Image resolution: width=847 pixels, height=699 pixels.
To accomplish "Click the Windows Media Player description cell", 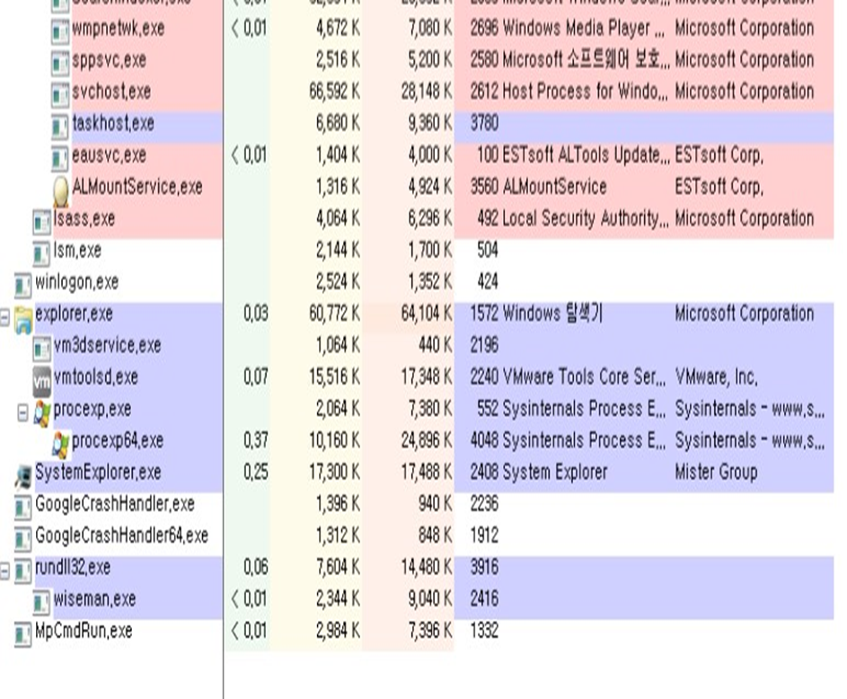I will (x=584, y=28).
